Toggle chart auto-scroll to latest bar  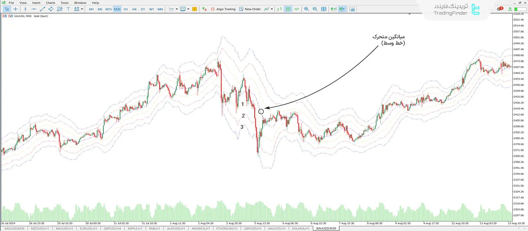point(333,9)
